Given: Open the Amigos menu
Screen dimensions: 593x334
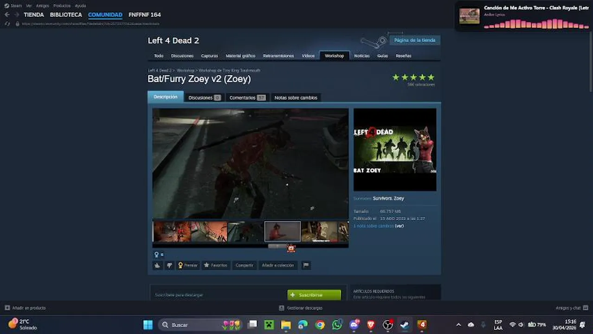Looking at the screenshot, I should point(42,6).
